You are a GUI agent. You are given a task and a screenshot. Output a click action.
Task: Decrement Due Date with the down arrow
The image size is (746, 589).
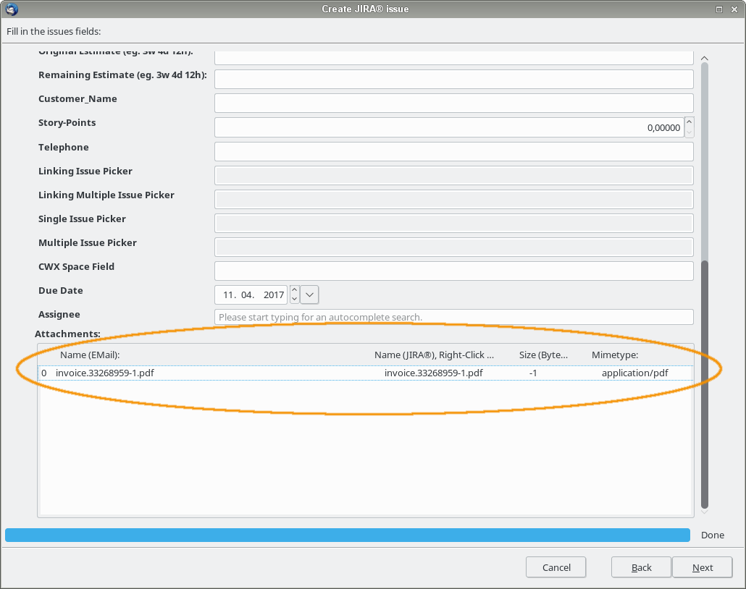click(294, 299)
